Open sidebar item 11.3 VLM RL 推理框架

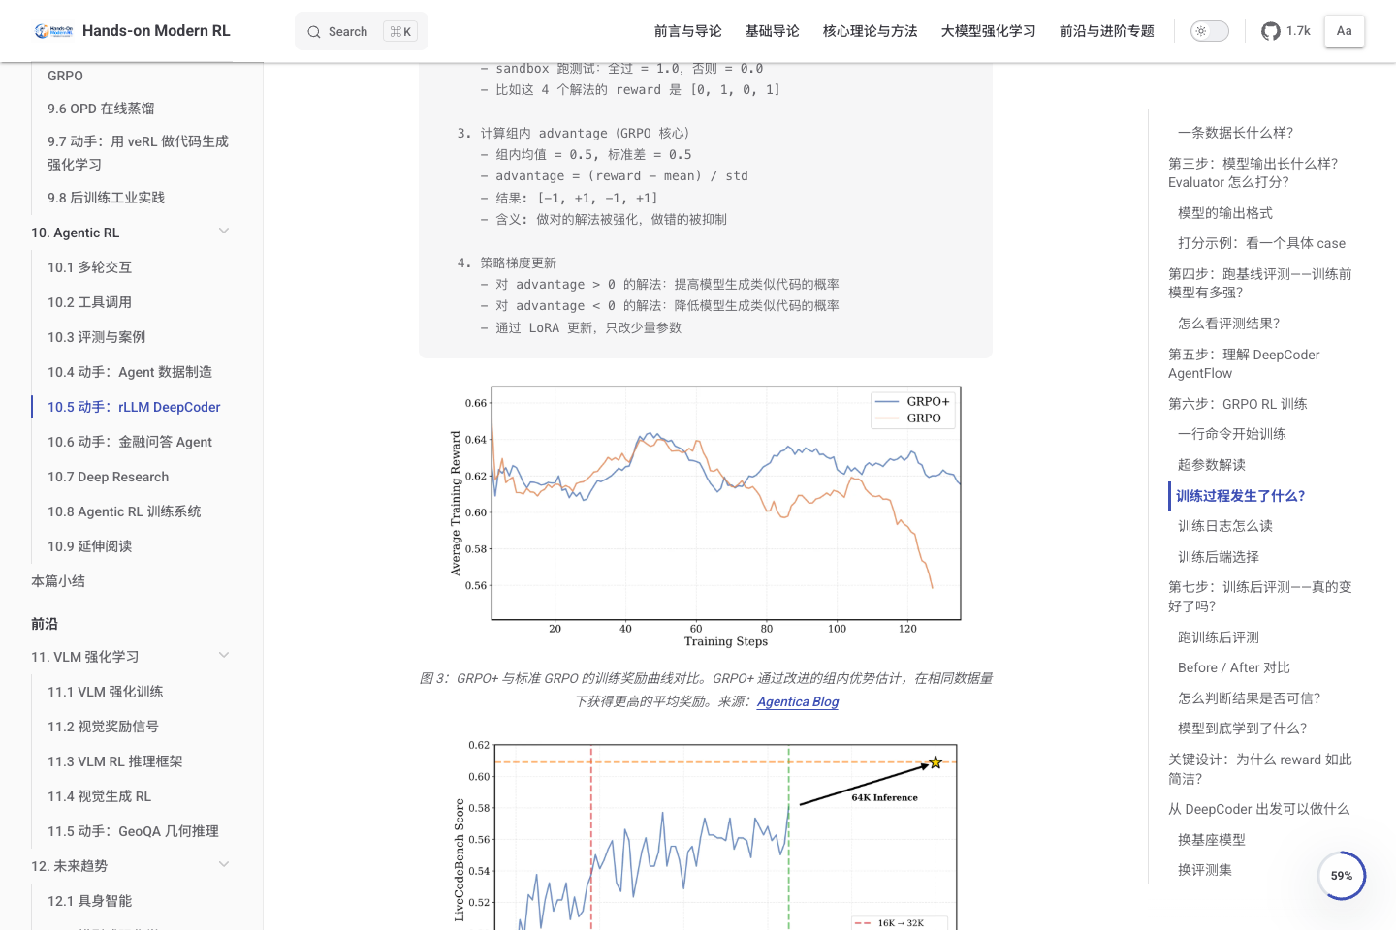[115, 761]
